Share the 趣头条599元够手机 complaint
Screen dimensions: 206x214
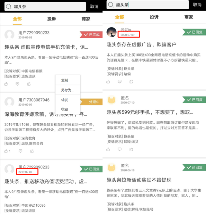point(131,149)
